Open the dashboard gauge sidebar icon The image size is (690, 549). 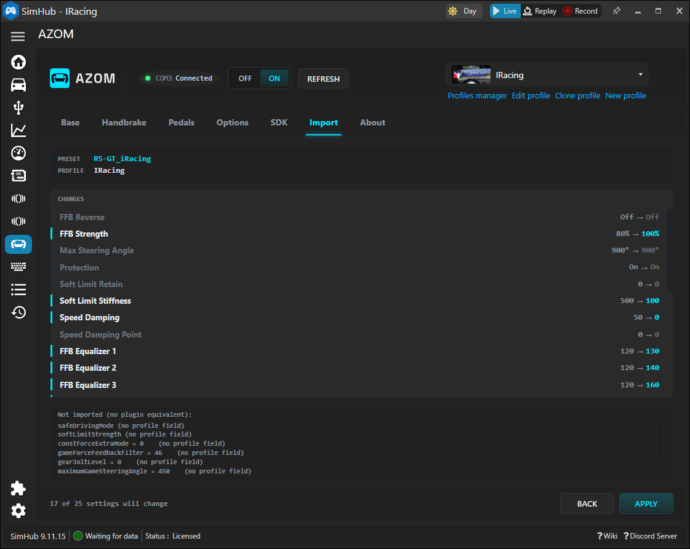[x=18, y=153]
